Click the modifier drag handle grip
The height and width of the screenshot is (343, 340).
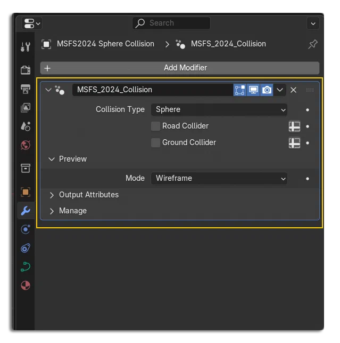tap(310, 90)
